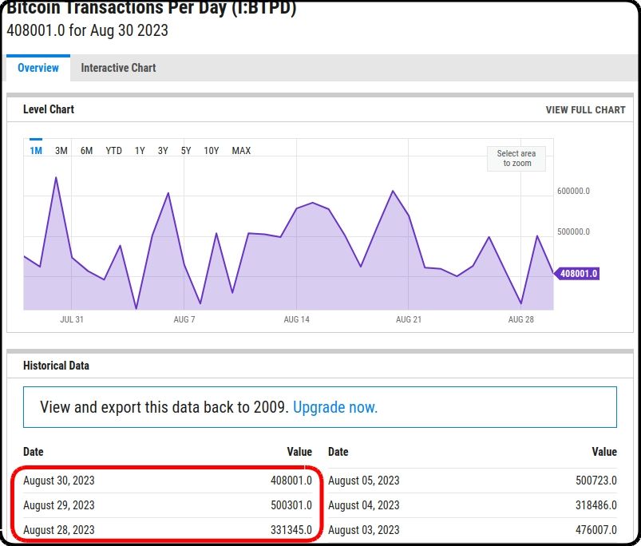Select the 3M chart range
The image size is (641, 546).
[x=61, y=150]
